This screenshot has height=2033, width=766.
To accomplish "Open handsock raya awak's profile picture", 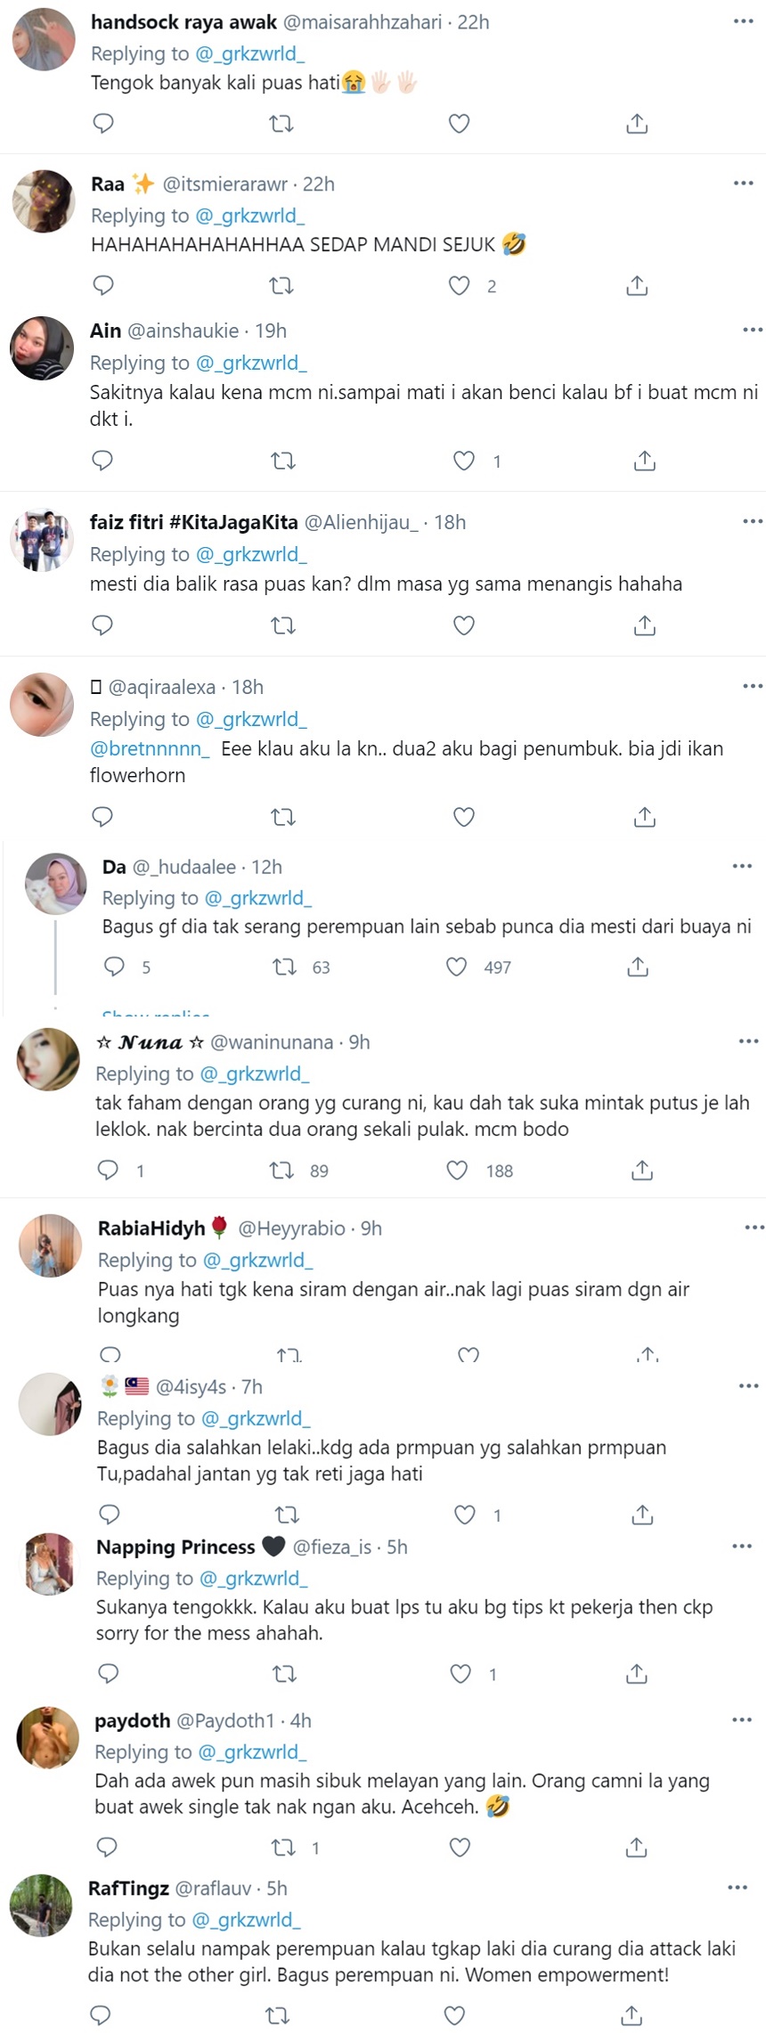I will (43, 40).
